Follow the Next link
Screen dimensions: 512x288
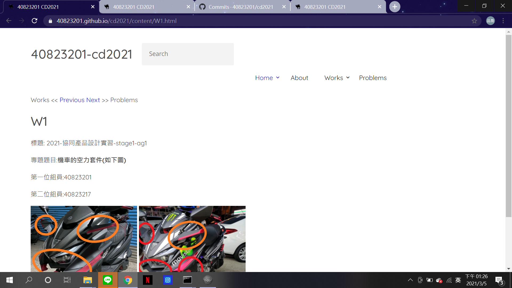(x=93, y=100)
